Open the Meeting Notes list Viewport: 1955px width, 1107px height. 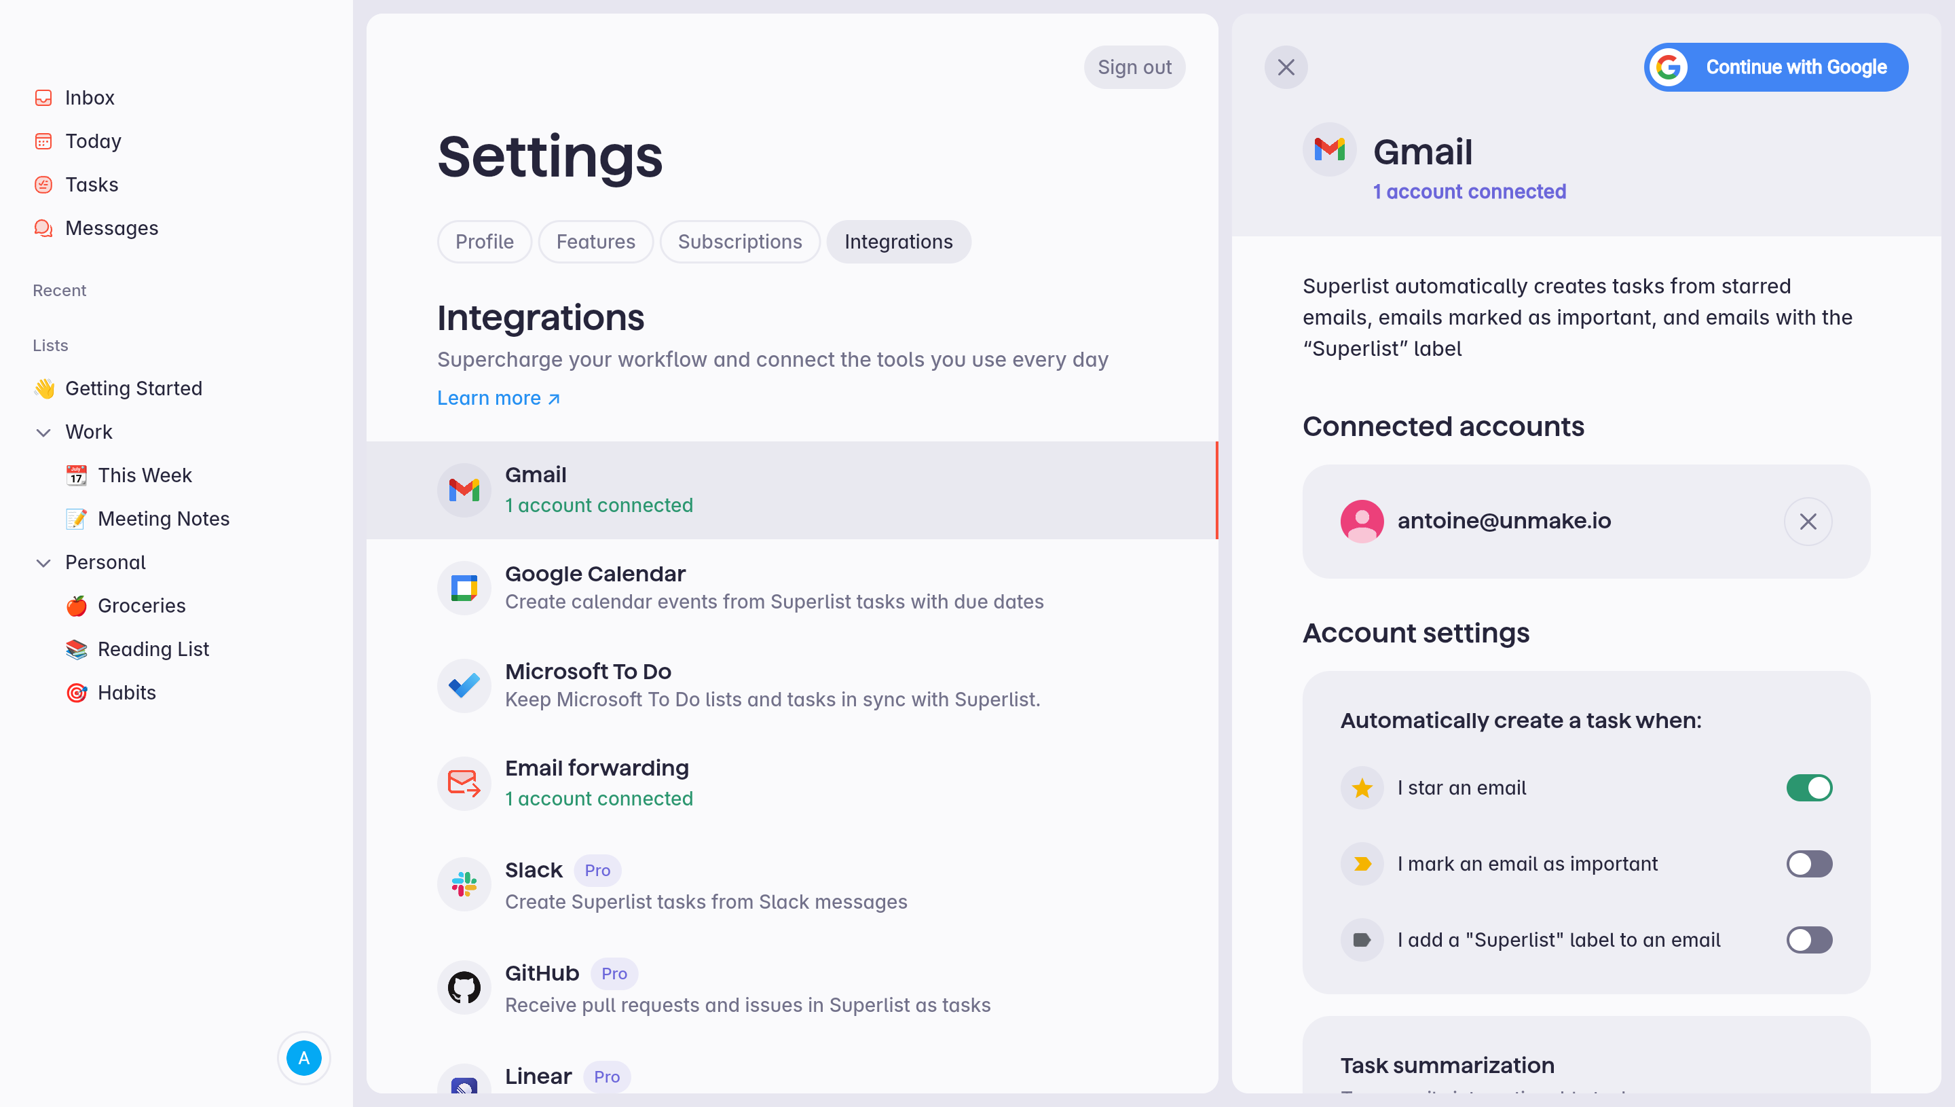tap(164, 519)
